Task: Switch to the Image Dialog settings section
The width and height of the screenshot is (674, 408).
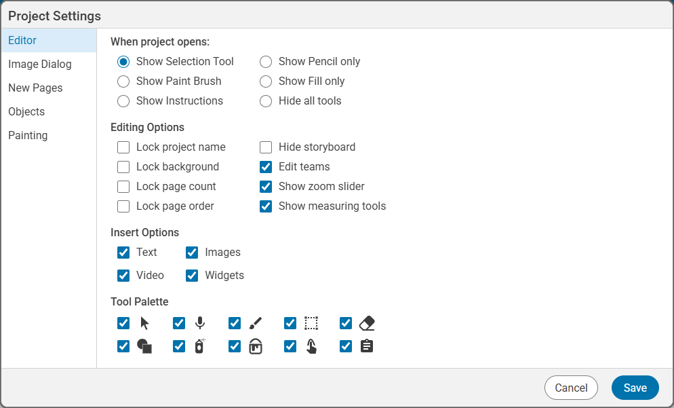Action: (x=41, y=64)
